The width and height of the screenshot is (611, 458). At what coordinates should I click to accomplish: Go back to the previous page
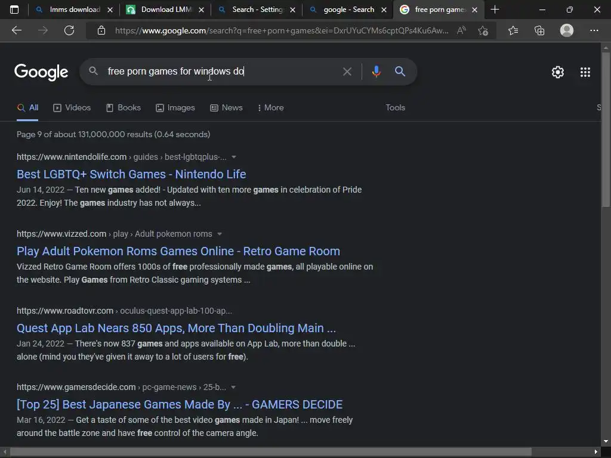(17, 30)
